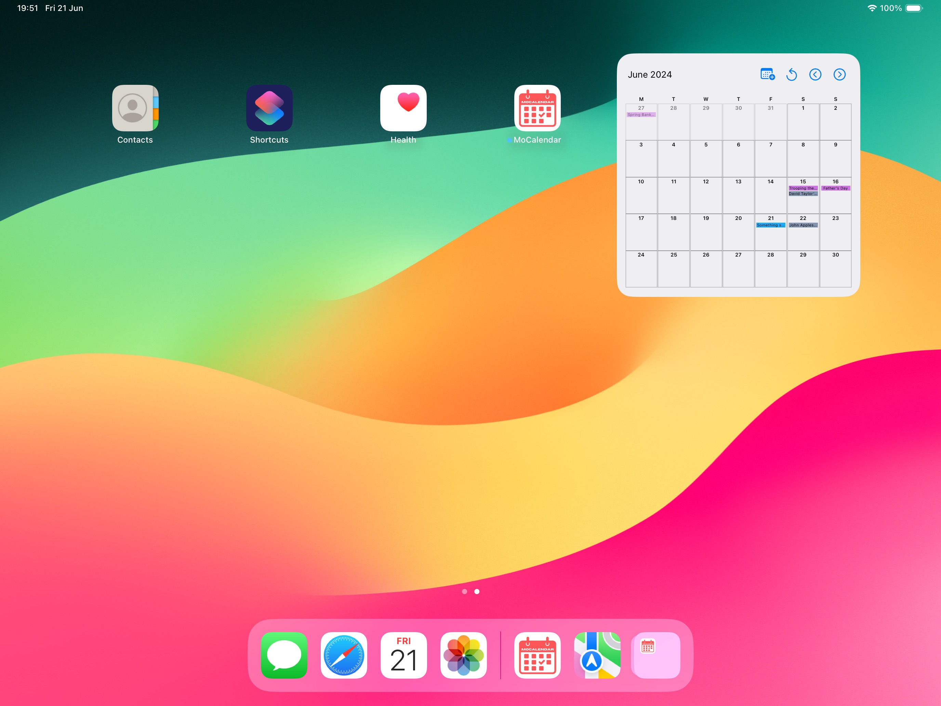Select day 7 in the calendar widget
The width and height of the screenshot is (941, 706).
(770, 158)
